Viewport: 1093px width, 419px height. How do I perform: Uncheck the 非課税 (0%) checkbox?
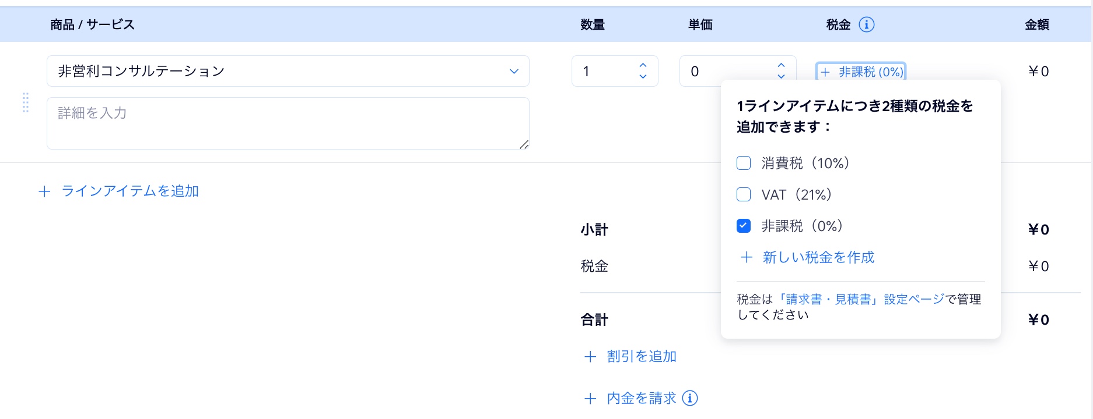point(744,226)
